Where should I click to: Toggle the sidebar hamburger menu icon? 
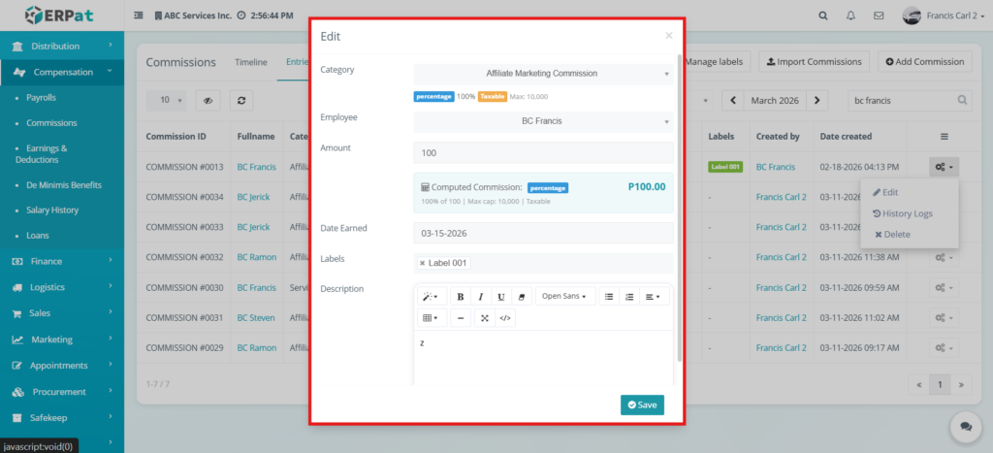point(139,16)
